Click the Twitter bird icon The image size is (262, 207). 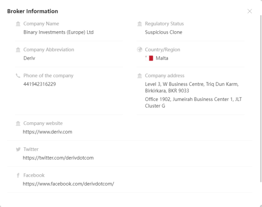coord(18,149)
